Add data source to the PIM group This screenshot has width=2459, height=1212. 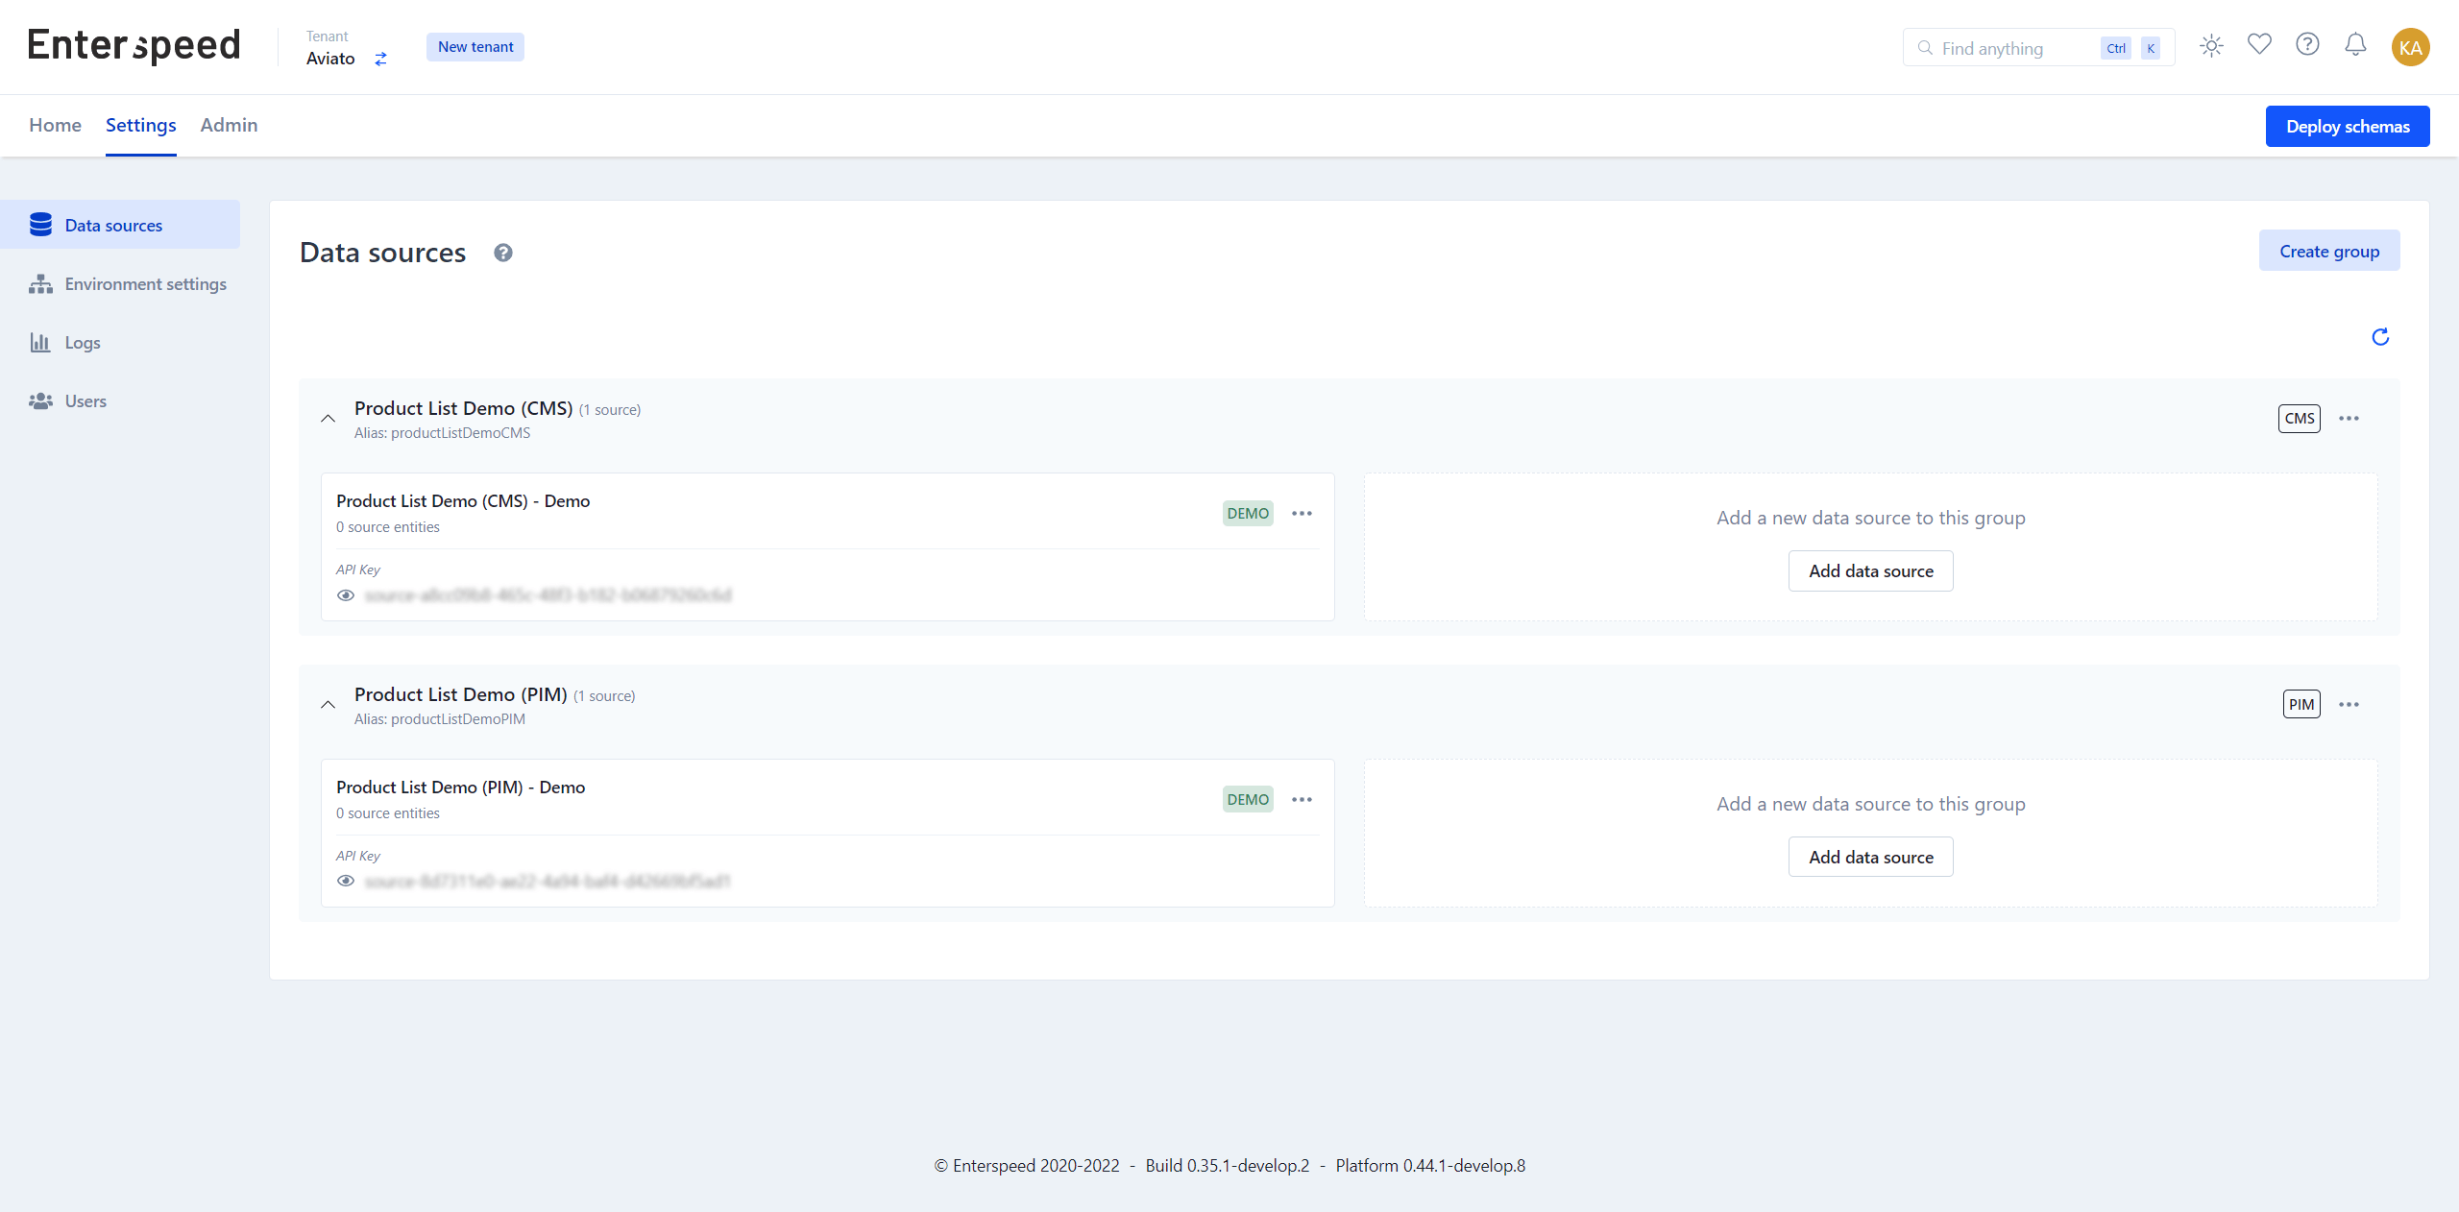point(1870,858)
